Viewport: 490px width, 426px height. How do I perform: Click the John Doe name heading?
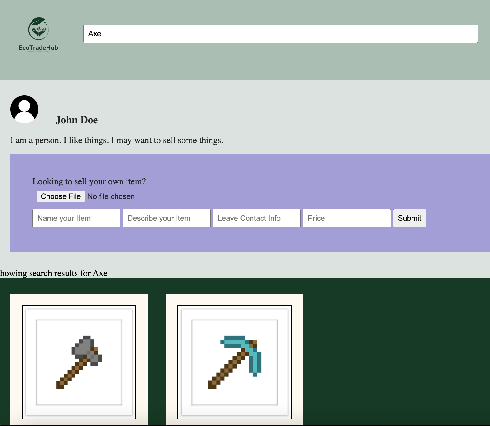pyautogui.click(x=77, y=120)
